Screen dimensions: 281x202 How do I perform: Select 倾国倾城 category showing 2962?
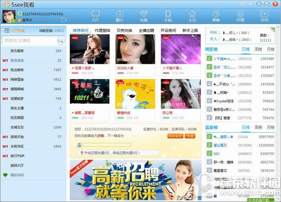(x=34, y=89)
